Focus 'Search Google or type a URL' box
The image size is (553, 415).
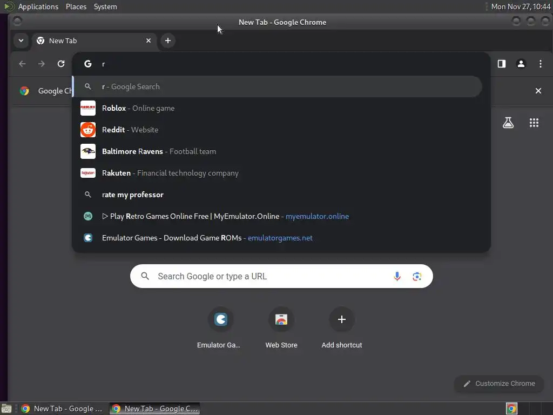pyautogui.click(x=281, y=276)
